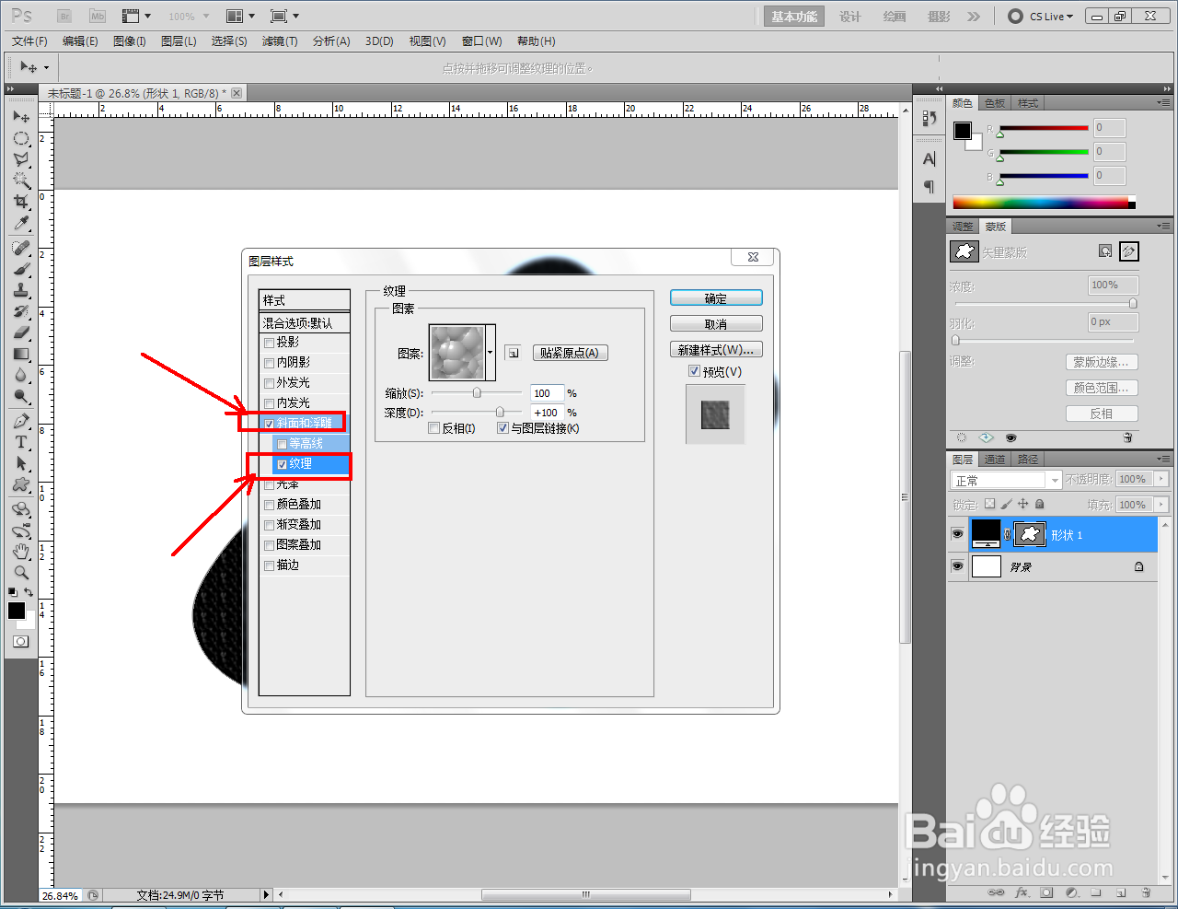This screenshot has height=909, width=1178.
Task: Click the 缩放 scale slider handle
Action: coord(477,393)
